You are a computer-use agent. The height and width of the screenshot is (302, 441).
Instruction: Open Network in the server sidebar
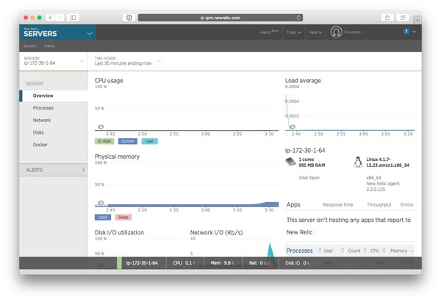coord(42,120)
